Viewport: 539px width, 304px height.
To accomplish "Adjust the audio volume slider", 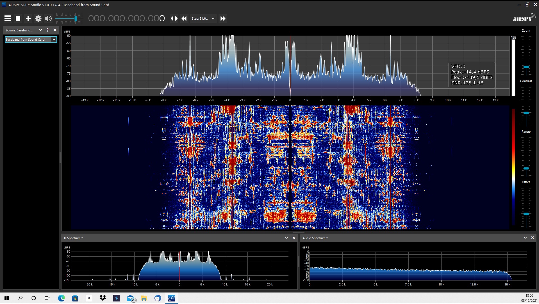I will coord(69,19).
